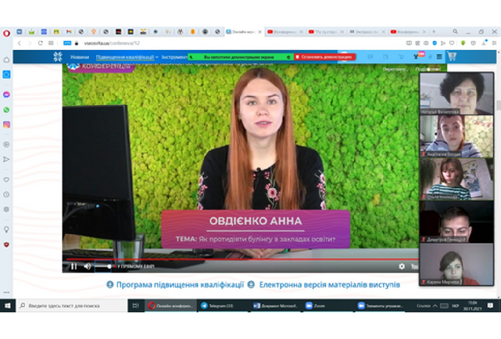
Task: Open a new browser tab
Action: pos(434,31)
